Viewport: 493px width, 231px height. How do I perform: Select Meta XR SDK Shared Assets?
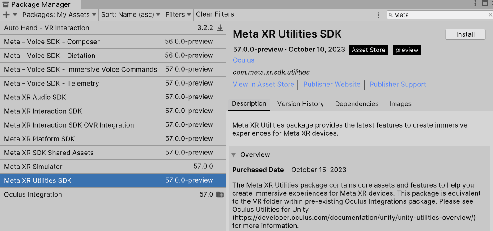(x=113, y=152)
